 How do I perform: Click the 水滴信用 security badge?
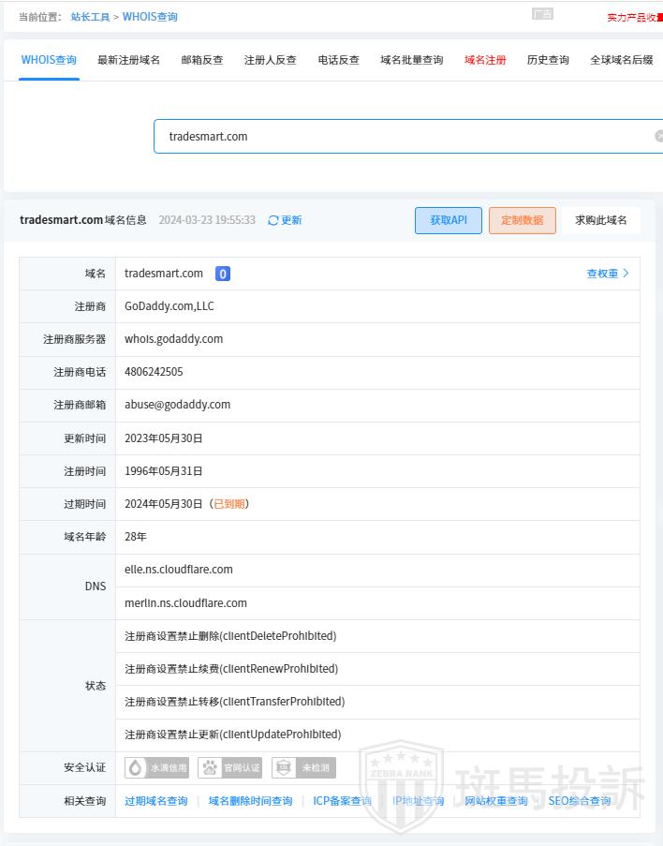[x=157, y=768]
